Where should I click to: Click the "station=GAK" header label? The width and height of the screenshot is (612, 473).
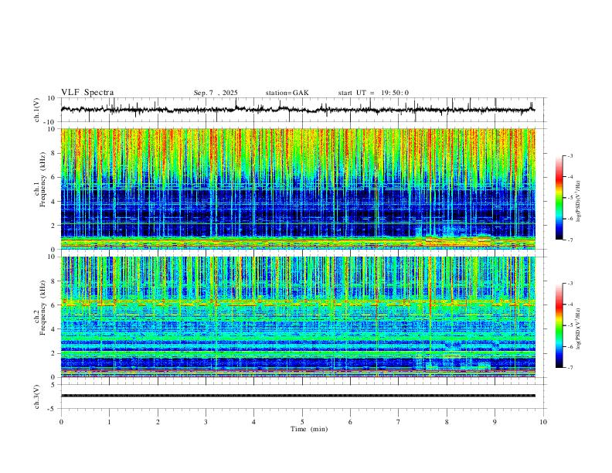tap(287, 93)
